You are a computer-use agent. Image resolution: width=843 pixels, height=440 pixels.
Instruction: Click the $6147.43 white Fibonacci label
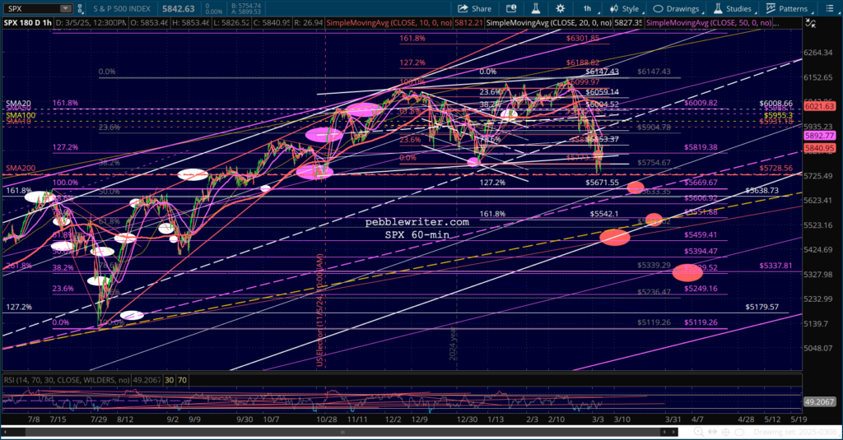click(602, 72)
